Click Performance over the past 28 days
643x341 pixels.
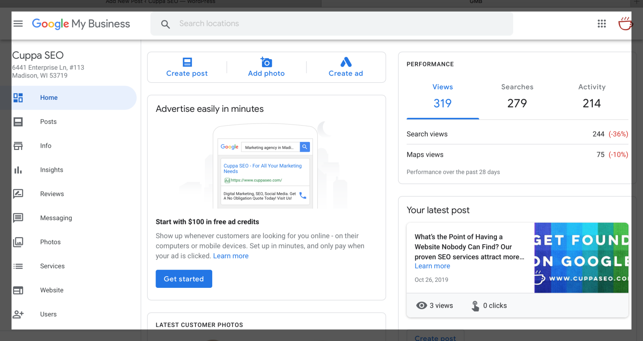pos(453,172)
